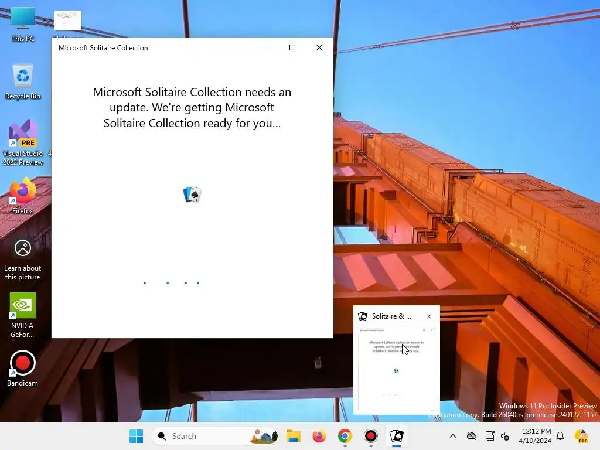
Task: Open File Explorer from the taskbar
Action: click(x=294, y=436)
